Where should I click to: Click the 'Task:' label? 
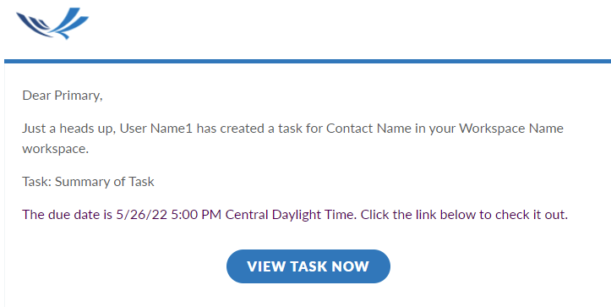36,182
